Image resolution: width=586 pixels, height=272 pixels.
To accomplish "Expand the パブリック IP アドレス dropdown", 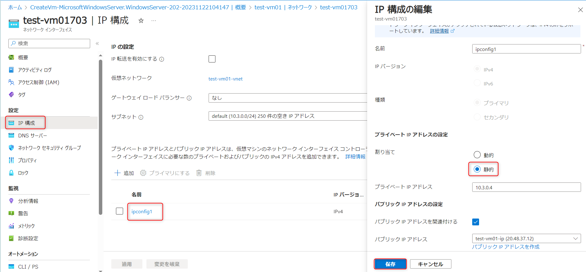I will coord(526,238).
